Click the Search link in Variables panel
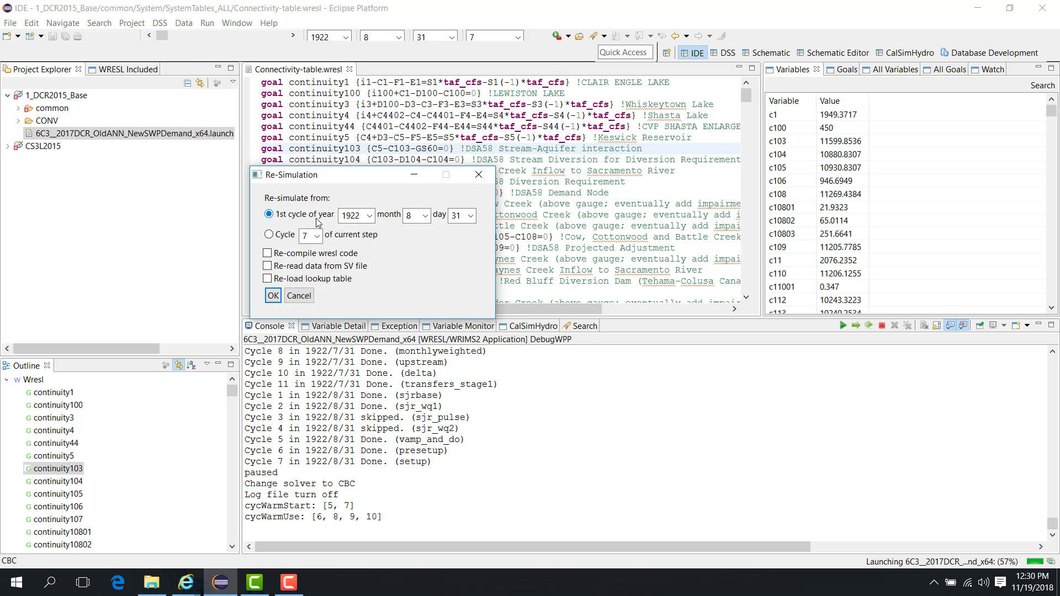This screenshot has height=596, width=1060. 1042,86
